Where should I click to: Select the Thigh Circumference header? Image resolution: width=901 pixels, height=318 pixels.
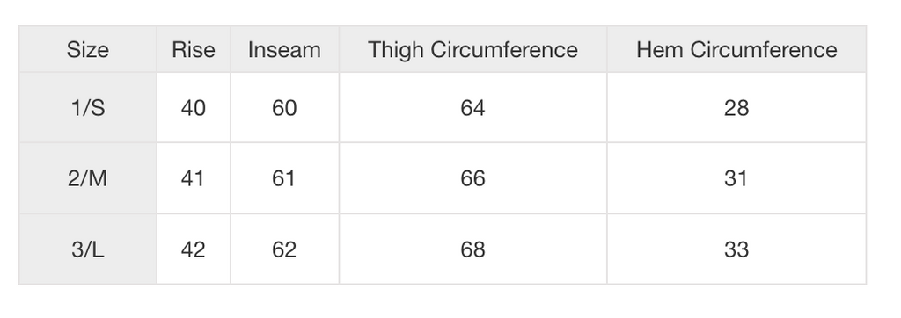pyautogui.click(x=472, y=50)
